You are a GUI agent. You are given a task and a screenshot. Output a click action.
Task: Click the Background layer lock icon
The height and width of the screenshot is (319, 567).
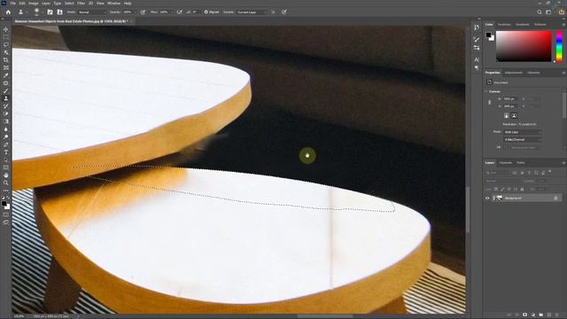point(555,198)
